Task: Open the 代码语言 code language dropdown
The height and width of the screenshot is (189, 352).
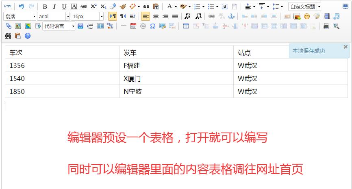Action: point(59,26)
